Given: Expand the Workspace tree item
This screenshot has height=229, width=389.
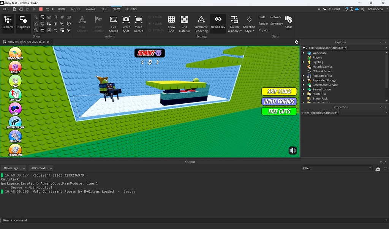Looking at the screenshot, I should pyautogui.click(x=304, y=53).
